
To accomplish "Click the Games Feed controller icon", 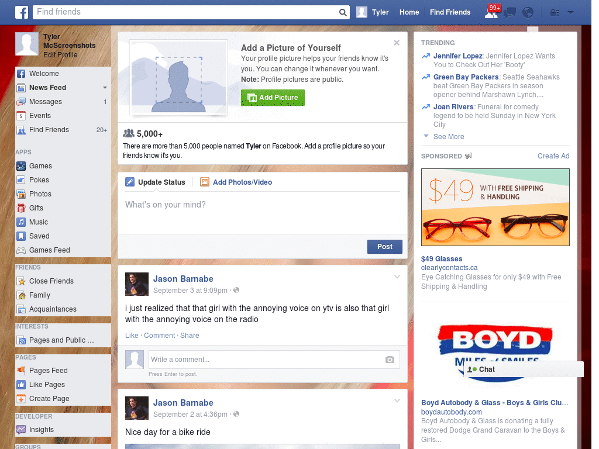I will tap(21, 250).
